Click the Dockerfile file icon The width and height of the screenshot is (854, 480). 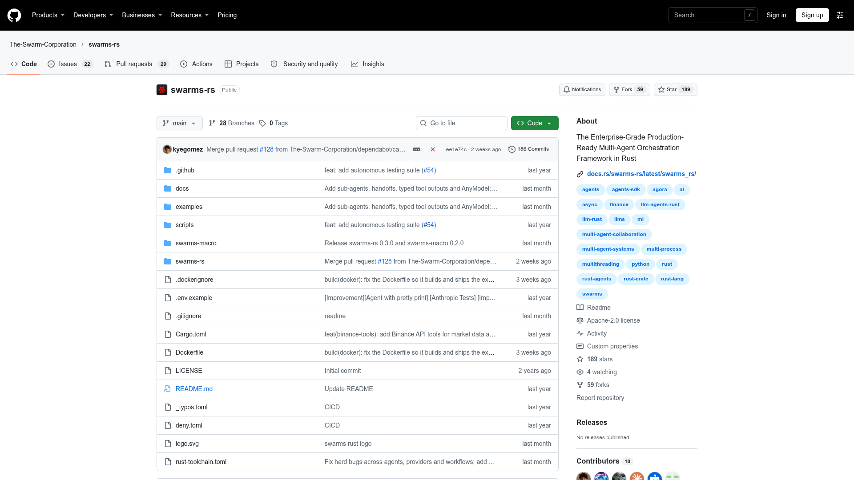coord(168,352)
